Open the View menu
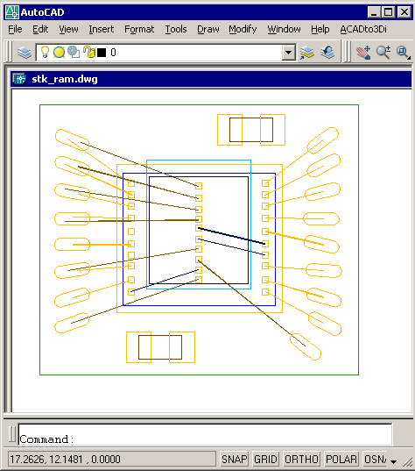The width and height of the screenshot is (415, 471). click(x=68, y=29)
